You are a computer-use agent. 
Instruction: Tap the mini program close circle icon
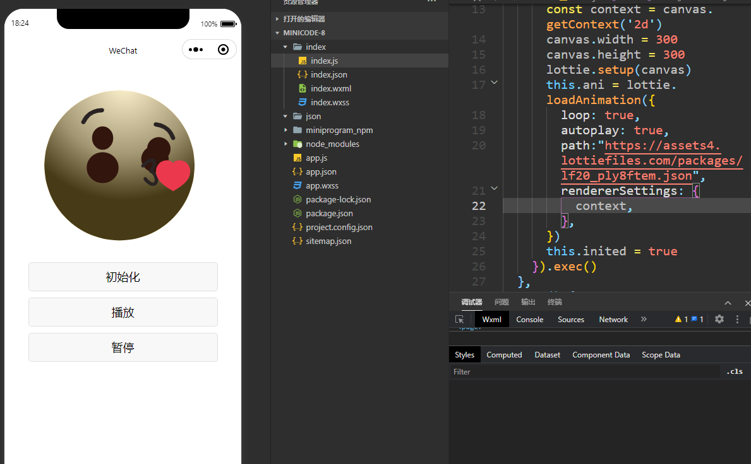pyautogui.click(x=223, y=50)
